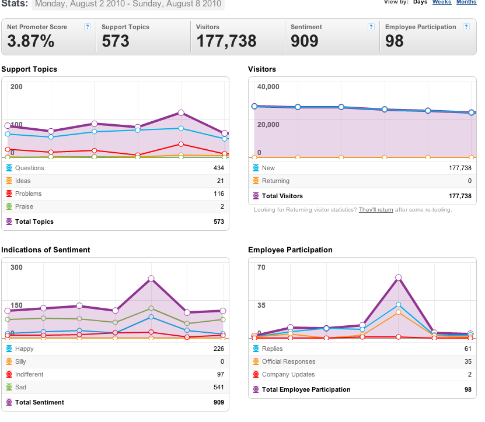Screen dimensions: 485x422
Task: Switch view to Months
Action: 466,2
